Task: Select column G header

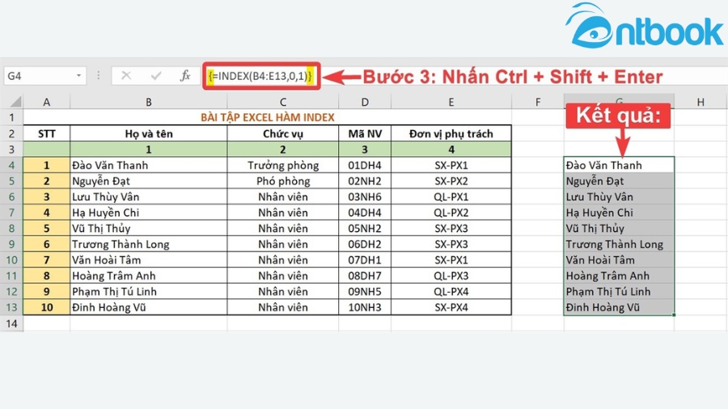Action: (619, 102)
